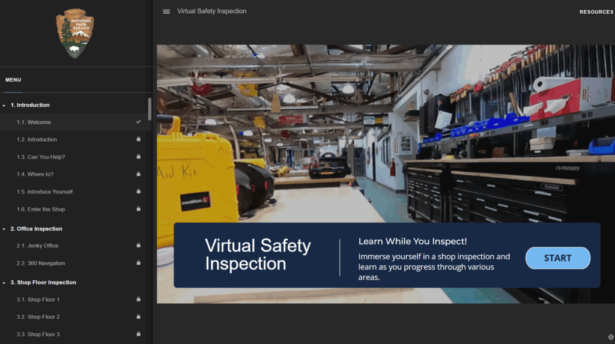Click the lock icon beside 360 Navigation
Viewport: 615px width, 344px height.
(x=139, y=263)
